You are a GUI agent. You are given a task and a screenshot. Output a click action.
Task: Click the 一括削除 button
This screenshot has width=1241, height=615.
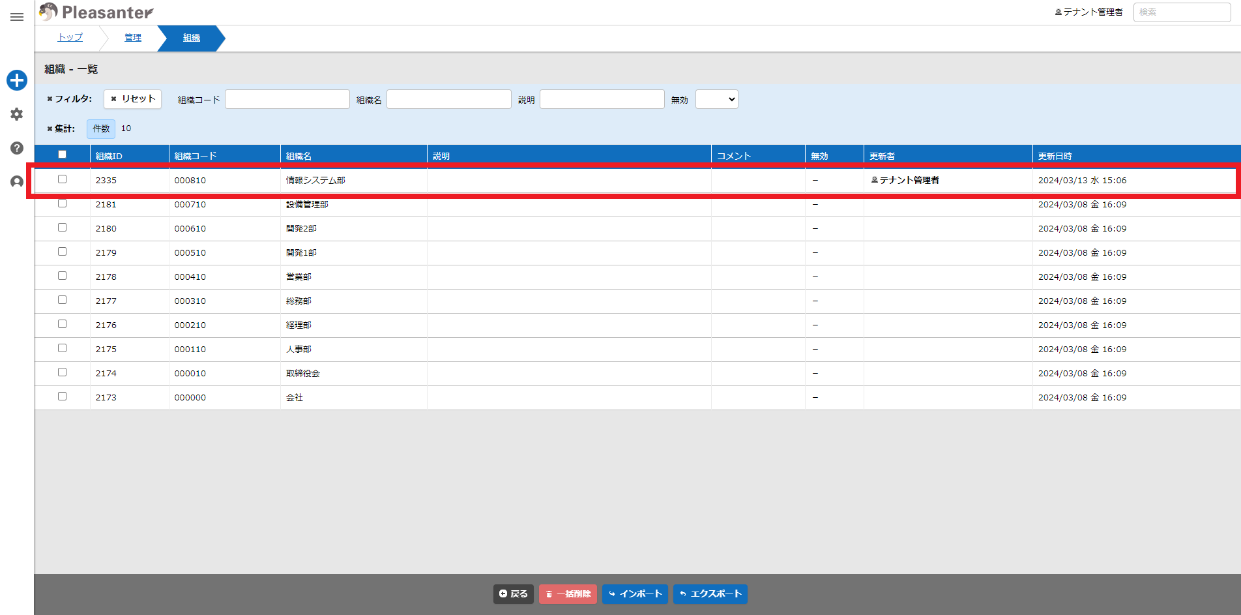[568, 593]
